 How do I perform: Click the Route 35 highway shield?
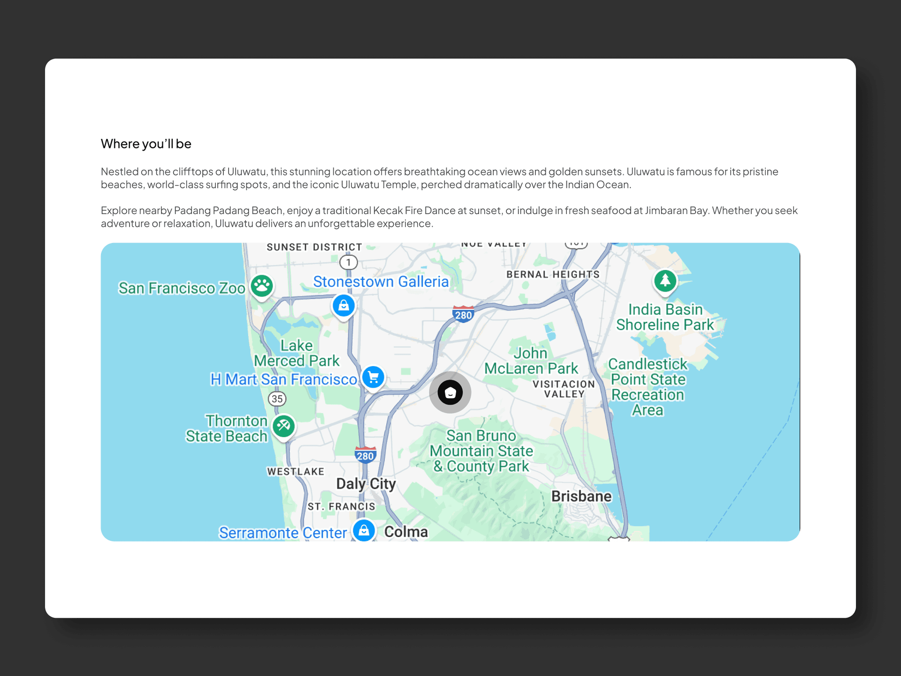coord(277,399)
